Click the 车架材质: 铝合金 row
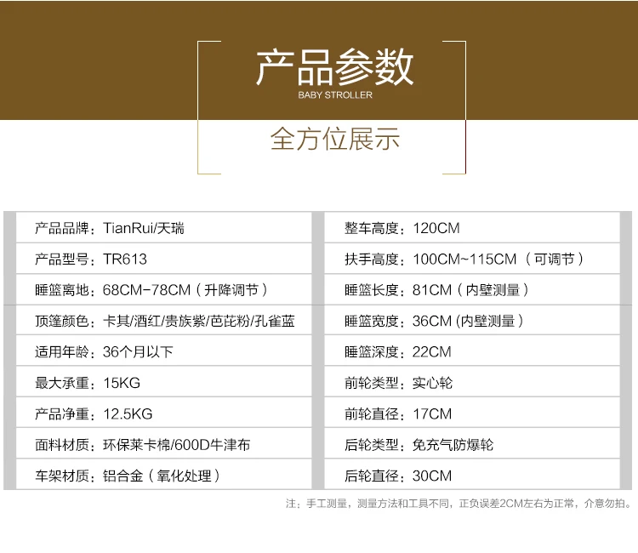 [163, 476]
